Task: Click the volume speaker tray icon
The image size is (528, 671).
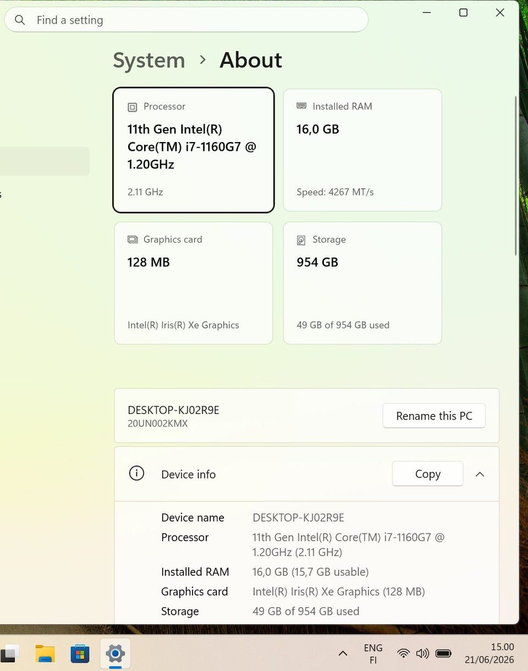Action: point(422,653)
